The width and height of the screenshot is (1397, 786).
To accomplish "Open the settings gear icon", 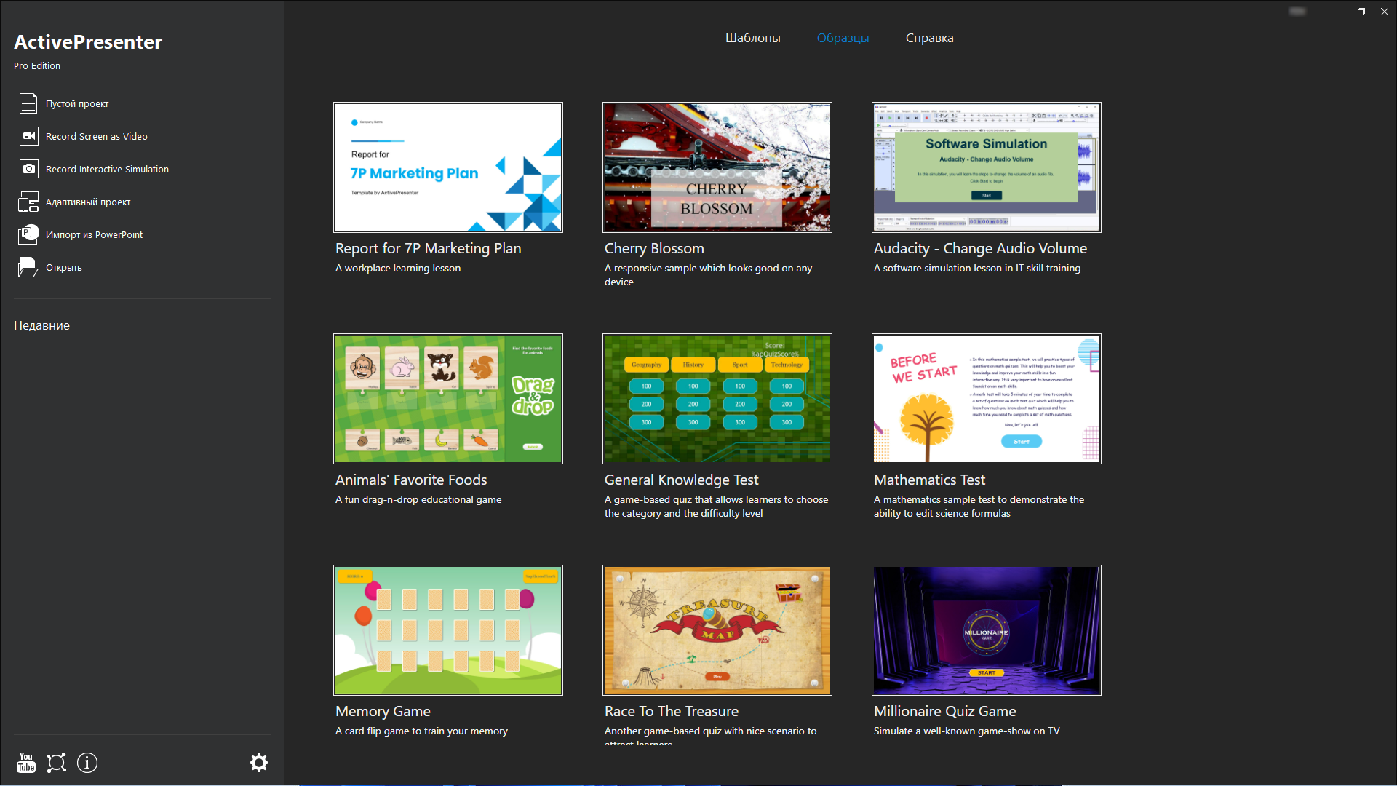I will tap(259, 763).
